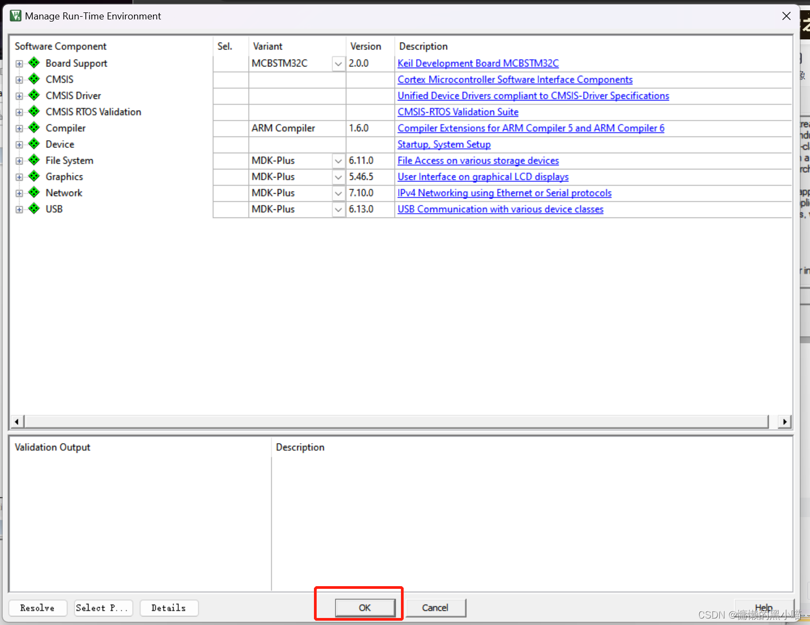The width and height of the screenshot is (810, 625).
Task: Click the Resolve button
Action: click(38, 608)
